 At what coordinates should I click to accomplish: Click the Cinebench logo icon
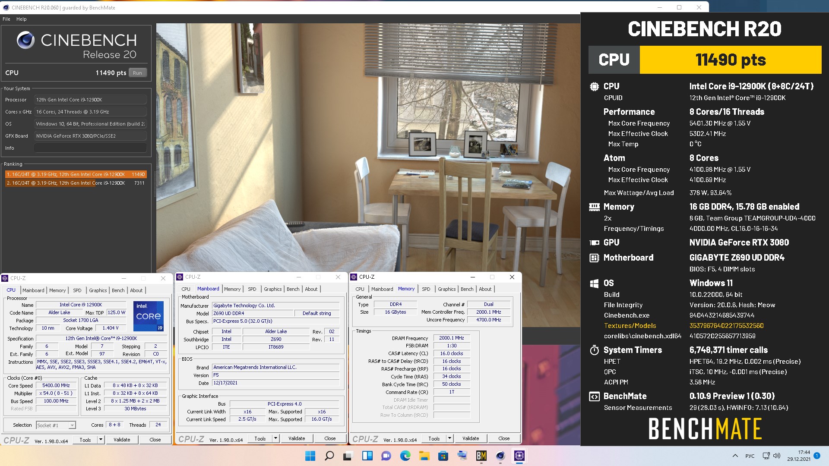25,40
